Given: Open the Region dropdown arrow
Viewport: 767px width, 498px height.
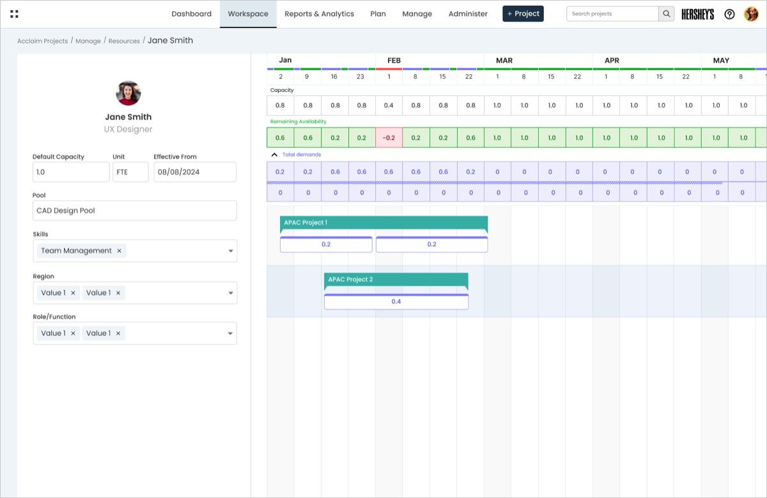Looking at the screenshot, I should (231, 293).
